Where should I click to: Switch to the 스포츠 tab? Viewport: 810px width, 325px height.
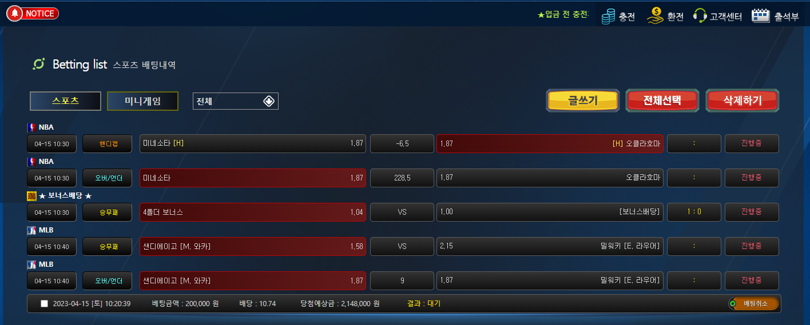pyautogui.click(x=65, y=101)
